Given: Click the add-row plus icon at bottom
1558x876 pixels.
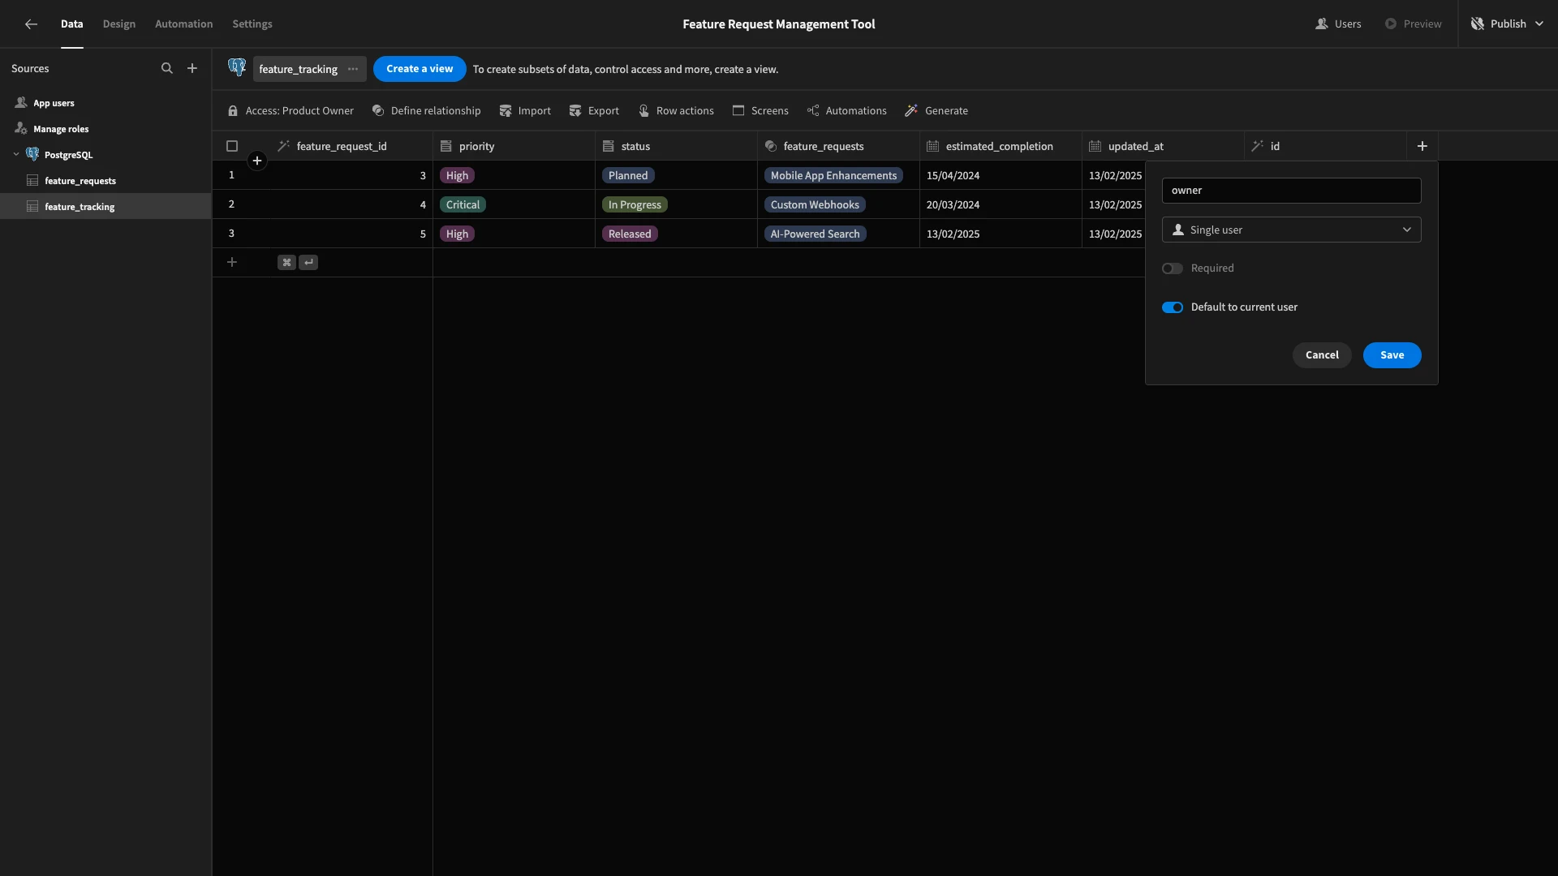Looking at the screenshot, I should (x=232, y=262).
